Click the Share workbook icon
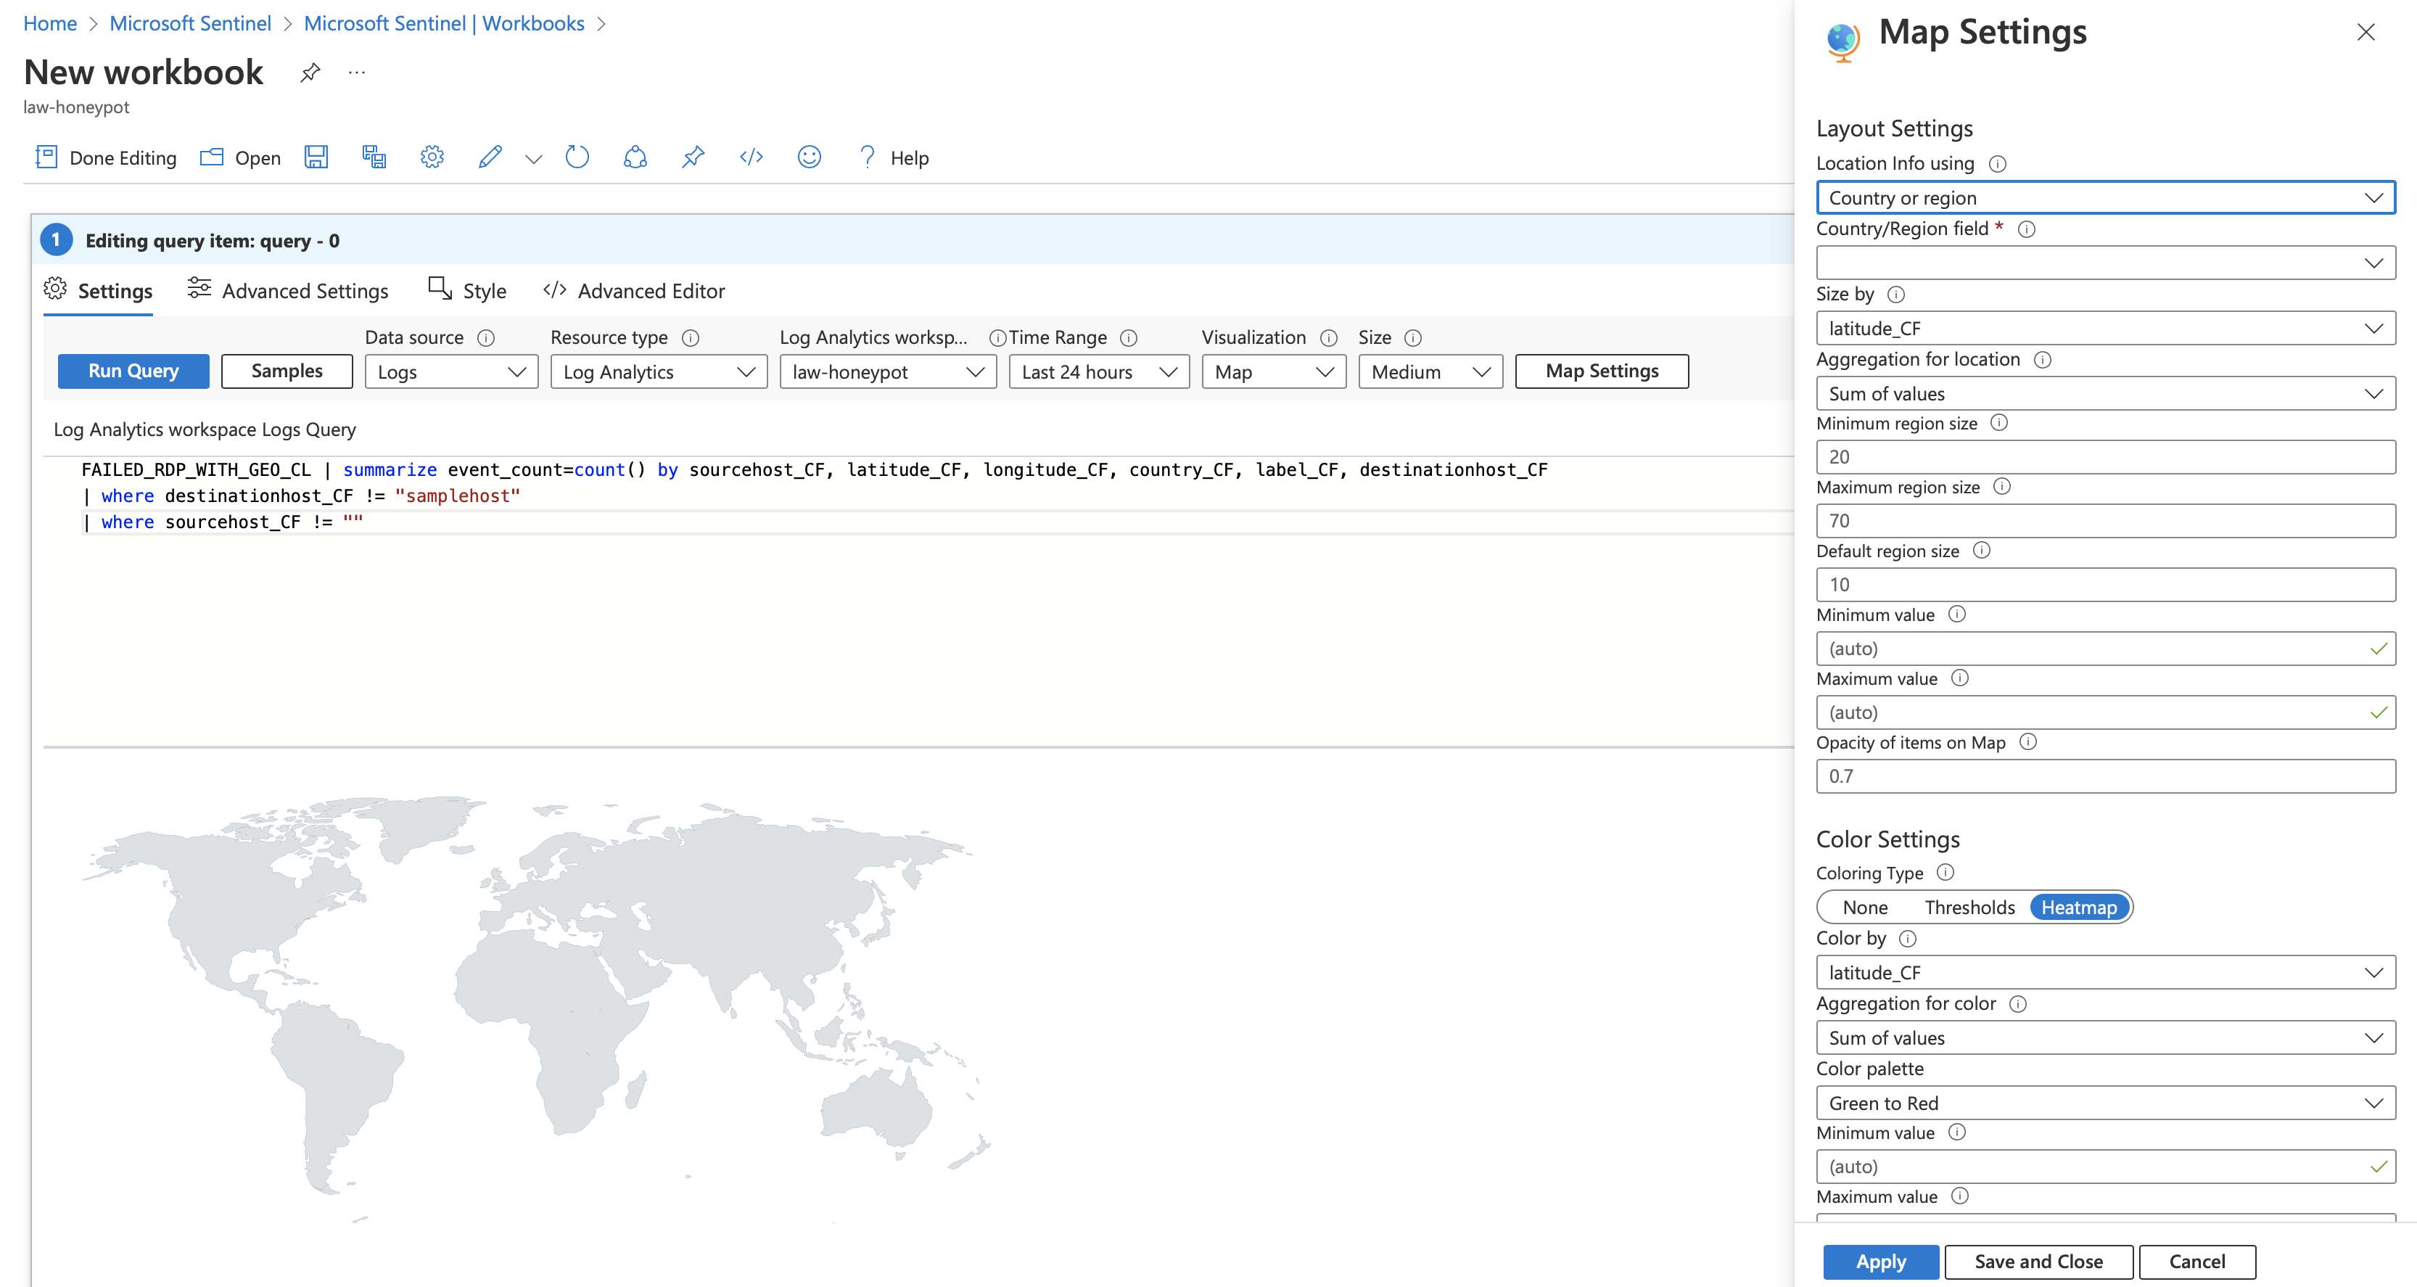Screen dimensions: 2417x1287 pos(635,157)
